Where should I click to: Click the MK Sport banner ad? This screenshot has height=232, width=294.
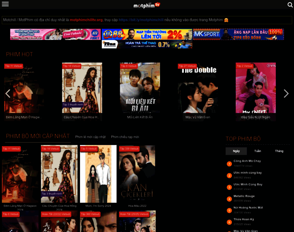click(x=239, y=34)
